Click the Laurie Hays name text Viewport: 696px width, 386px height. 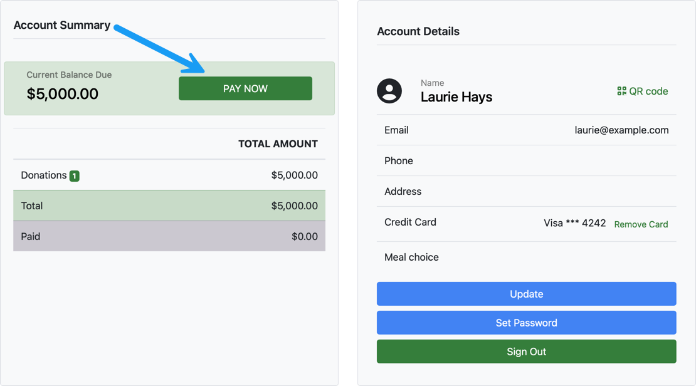[x=456, y=97]
